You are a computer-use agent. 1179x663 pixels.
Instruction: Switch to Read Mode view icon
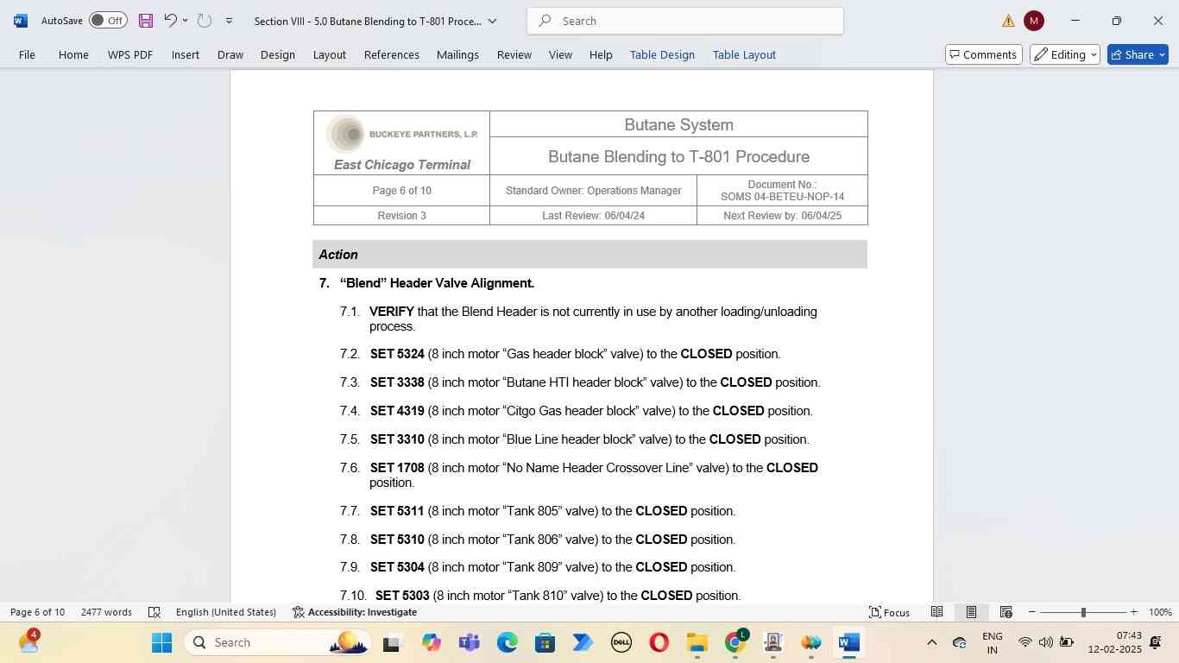[x=936, y=612]
